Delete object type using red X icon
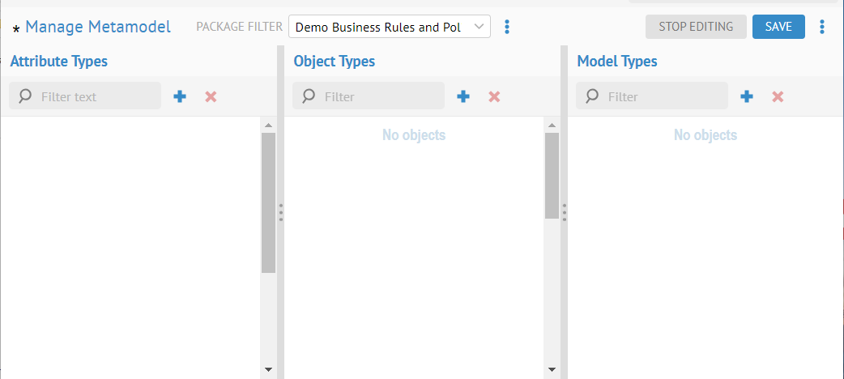This screenshot has width=844, height=379. [x=494, y=96]
